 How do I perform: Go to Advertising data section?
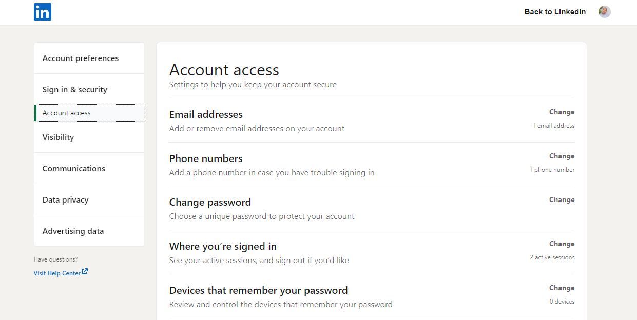click(x=73, y=231)
